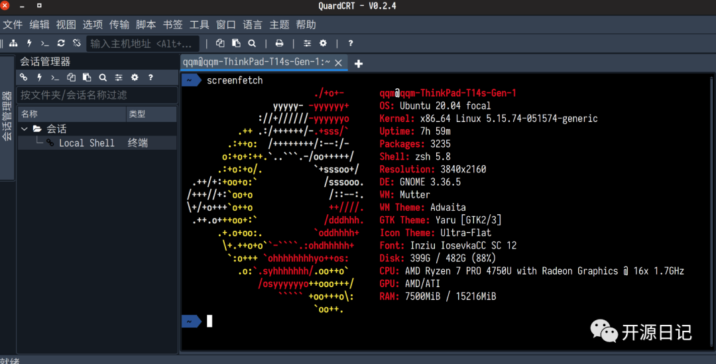716x364 pixels.
Task: Click the 'GPU: AMD/ATI' line
Action: click(x=410, y=284)
